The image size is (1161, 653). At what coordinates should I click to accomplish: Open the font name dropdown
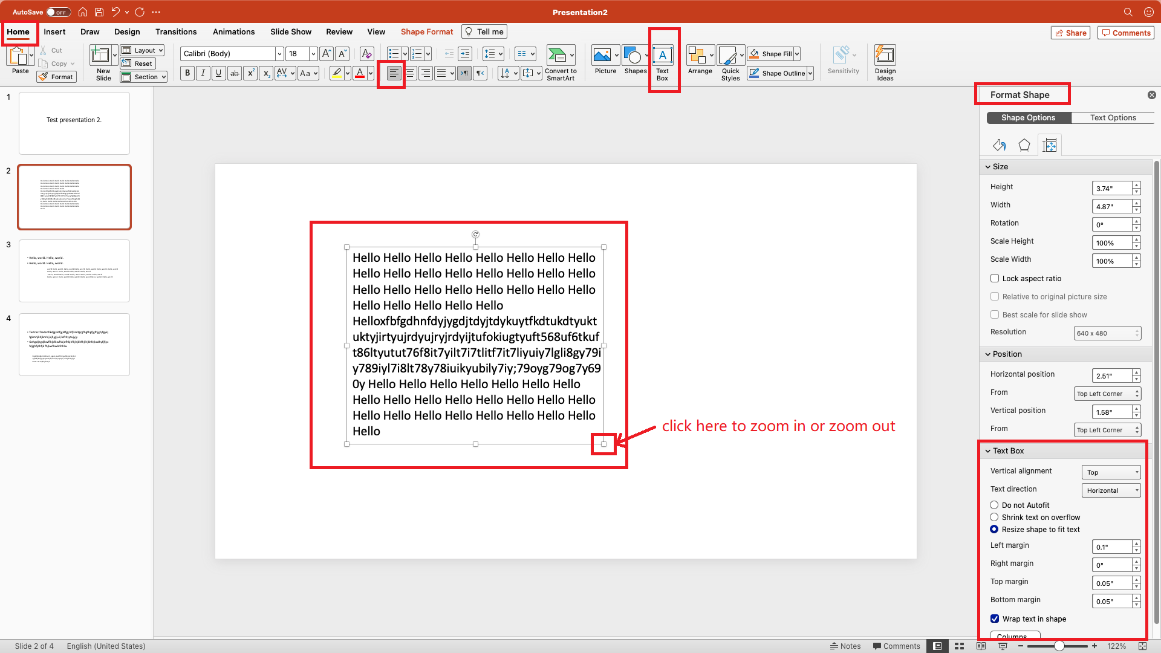279,54
